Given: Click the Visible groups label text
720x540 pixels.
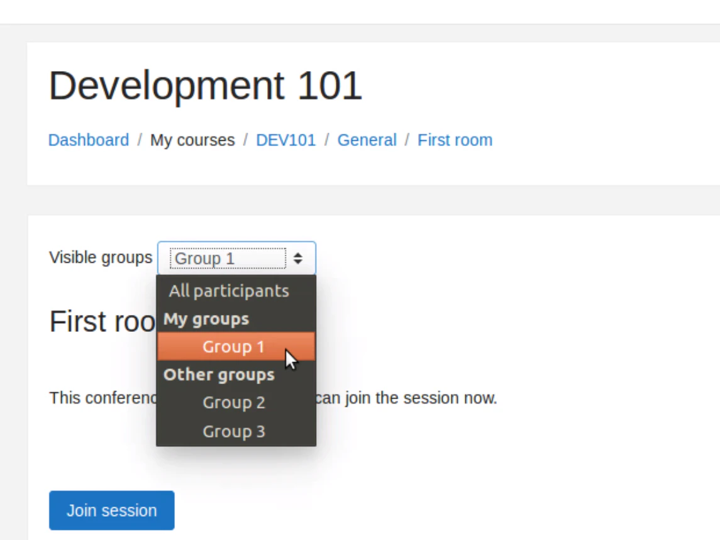Looking at the screenshot, I should click(101, 257).
